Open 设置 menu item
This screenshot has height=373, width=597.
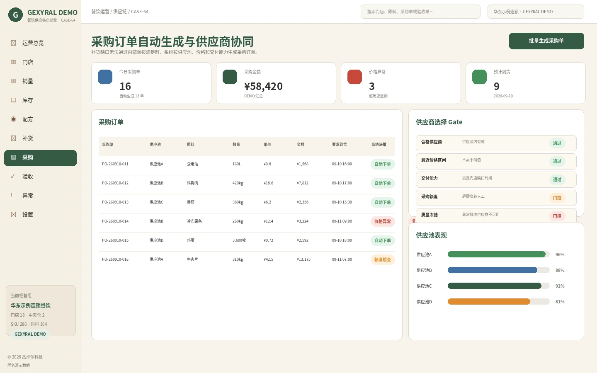40,215
